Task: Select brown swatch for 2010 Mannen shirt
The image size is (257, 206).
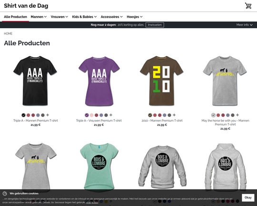Action: [150, 115]
